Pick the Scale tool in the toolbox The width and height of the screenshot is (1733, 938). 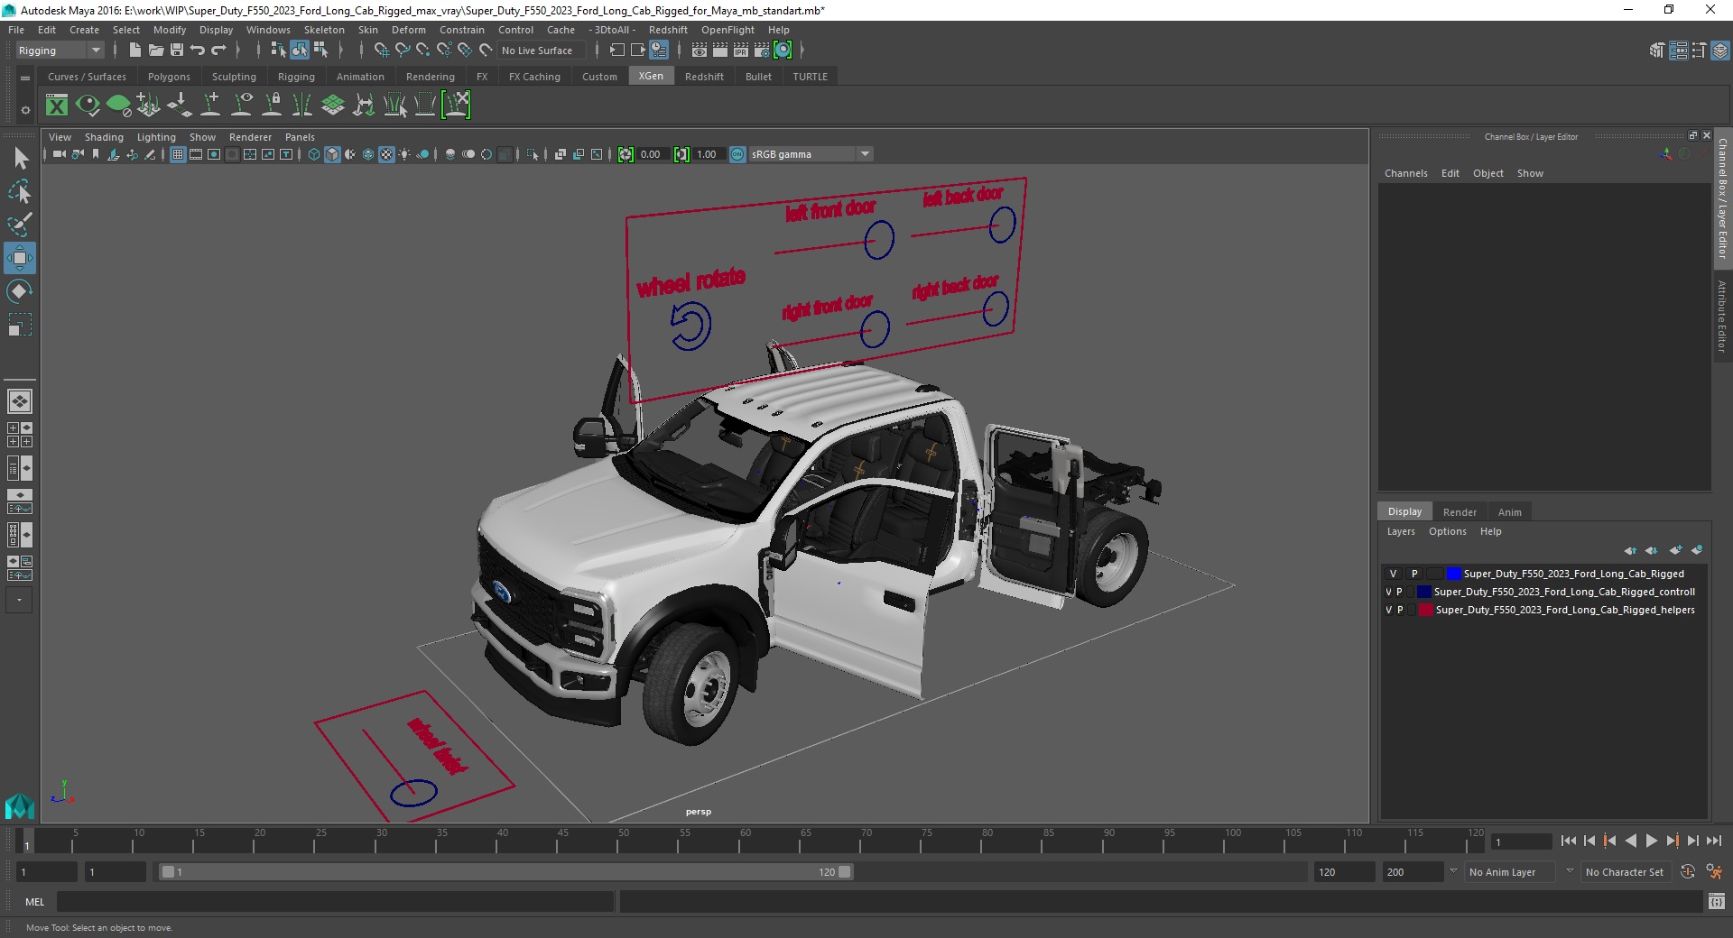pyautogui.click(x=20, y=325)
